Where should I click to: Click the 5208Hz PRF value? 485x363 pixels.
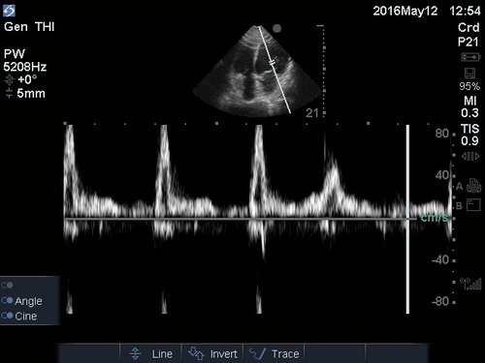(25, 67)
